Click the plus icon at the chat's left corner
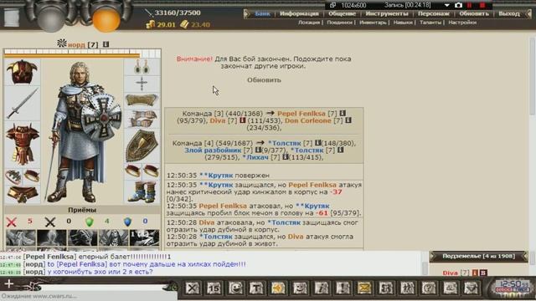 tap(9, 283)
